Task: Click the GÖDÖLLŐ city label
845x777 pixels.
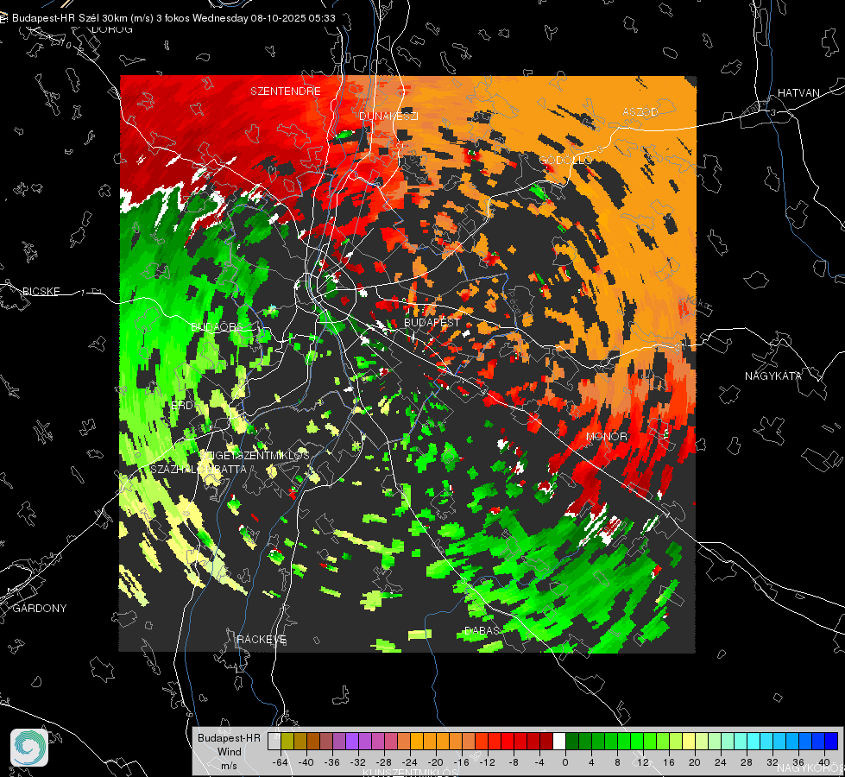Action: 565,160
